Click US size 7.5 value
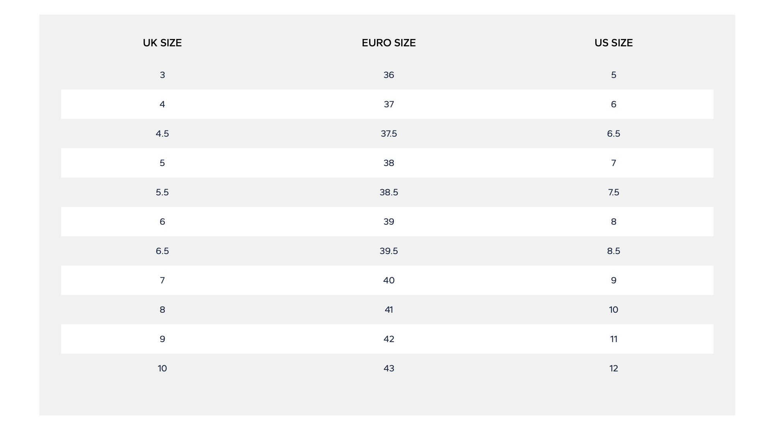The width and height of the screenshot is (770, 427). [x=613, y=192]
